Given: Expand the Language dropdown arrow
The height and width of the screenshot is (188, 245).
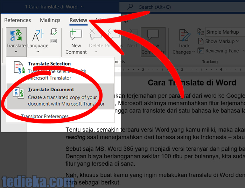Looking at the screenshot, I should pos(38,52).
